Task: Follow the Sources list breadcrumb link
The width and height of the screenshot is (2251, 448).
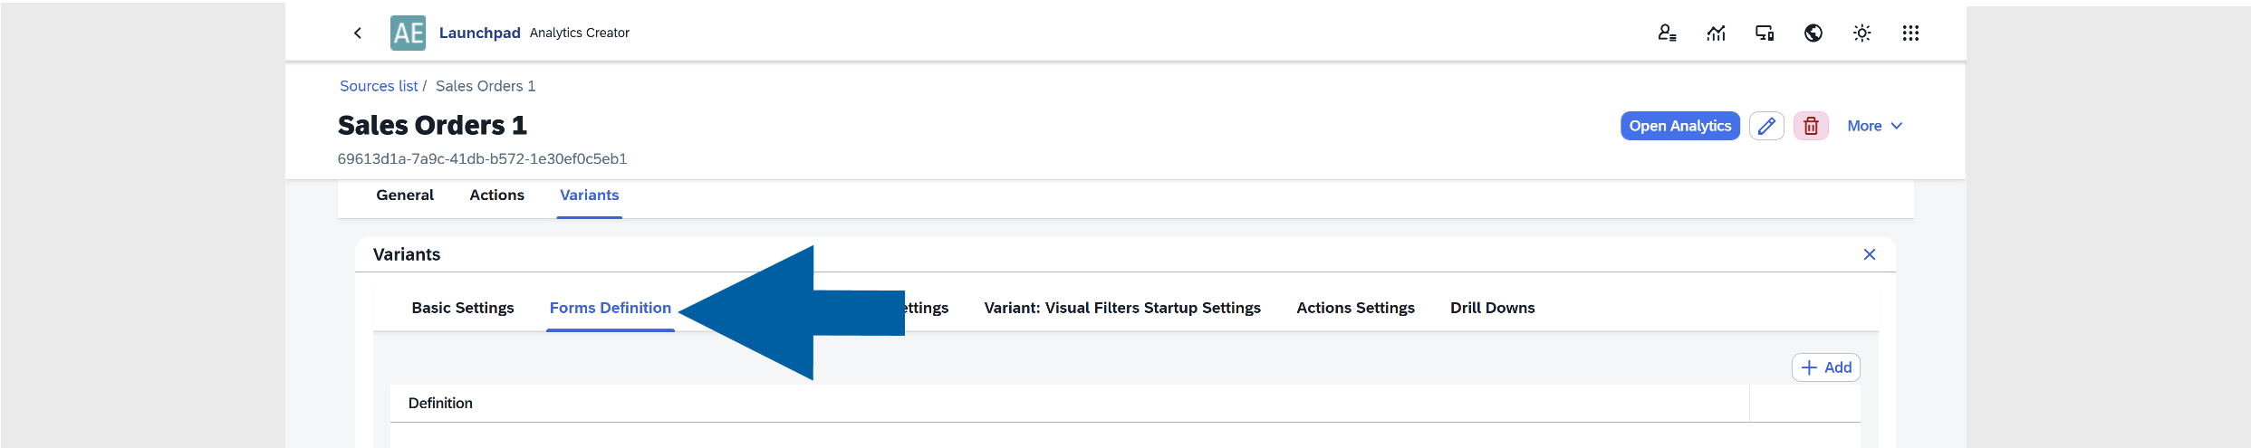Action: [379, 86]
